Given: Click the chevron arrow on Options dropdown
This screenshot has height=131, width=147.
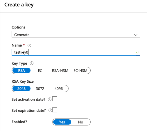Looking at the screenshot, I should [x=136, y=35].
